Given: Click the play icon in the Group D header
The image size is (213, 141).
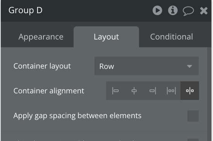Looking at the screenshot, I should coord(157,10).
